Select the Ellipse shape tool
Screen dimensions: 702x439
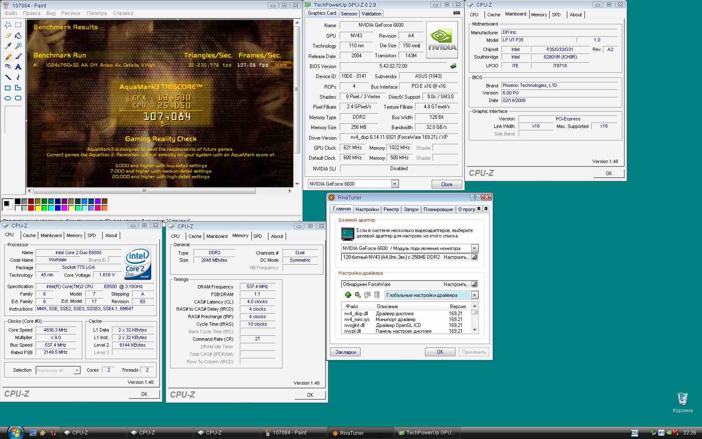8,98
